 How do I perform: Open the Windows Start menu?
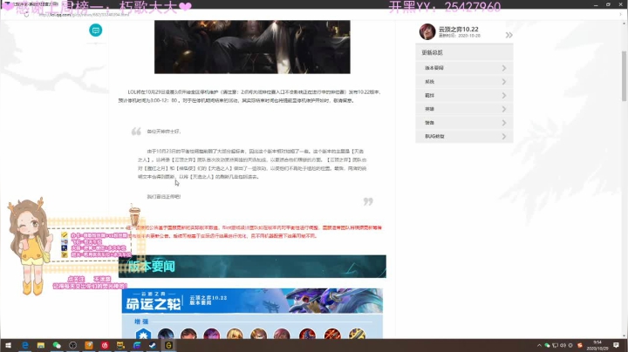tap(8, 345)
